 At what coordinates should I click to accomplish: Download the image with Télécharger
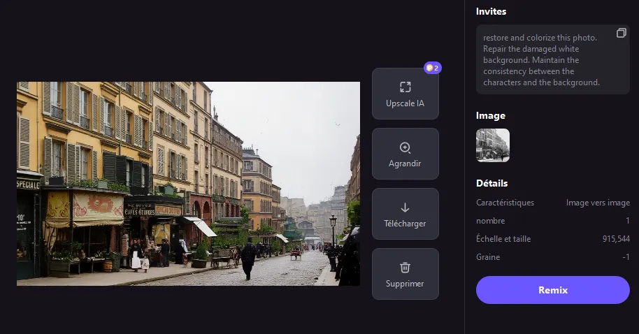[x=405, y=214]
